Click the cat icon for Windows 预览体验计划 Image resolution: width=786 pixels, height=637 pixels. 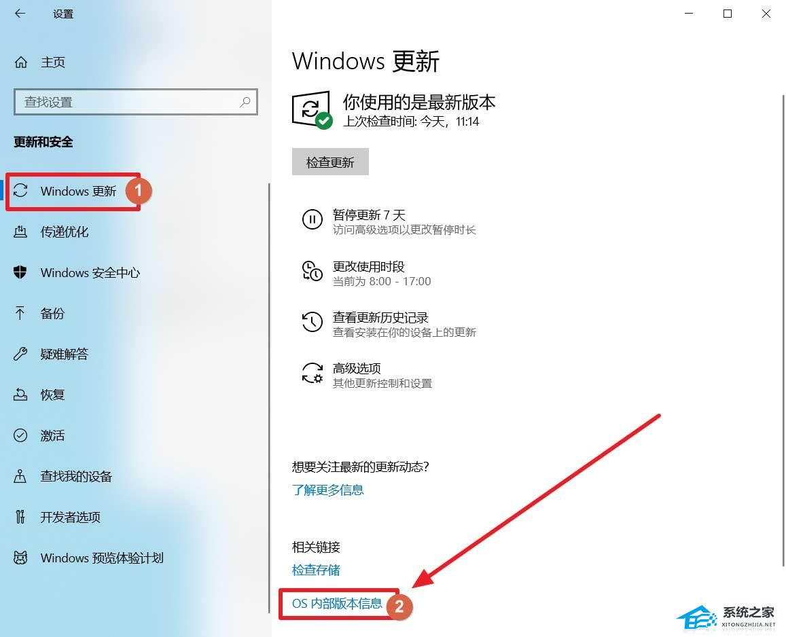[20, 558]
